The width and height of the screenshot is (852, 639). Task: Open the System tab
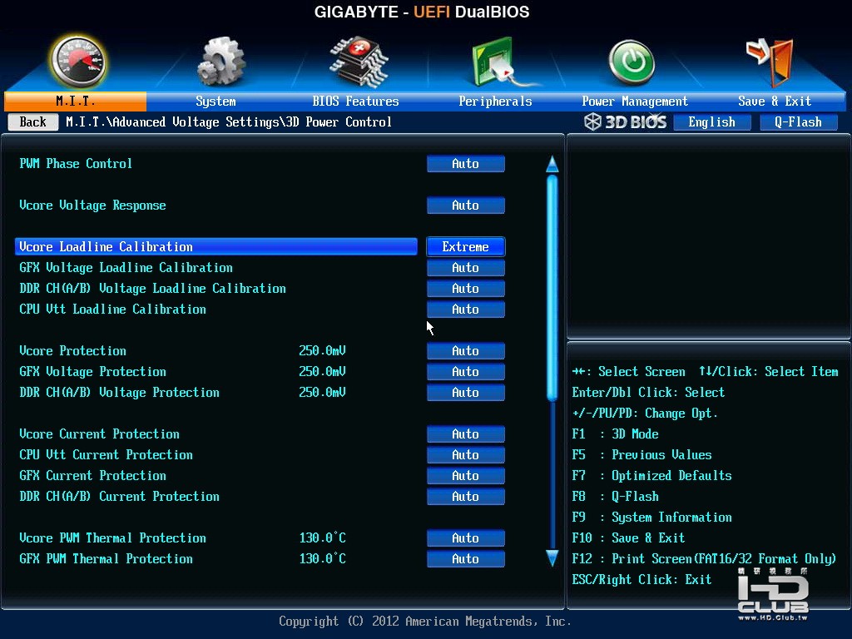pos(215,101)
